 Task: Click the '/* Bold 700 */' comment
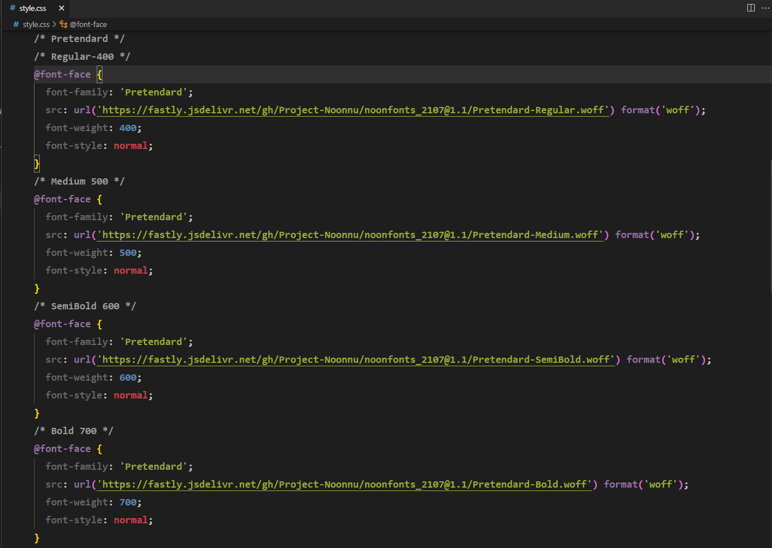point(74,431)
